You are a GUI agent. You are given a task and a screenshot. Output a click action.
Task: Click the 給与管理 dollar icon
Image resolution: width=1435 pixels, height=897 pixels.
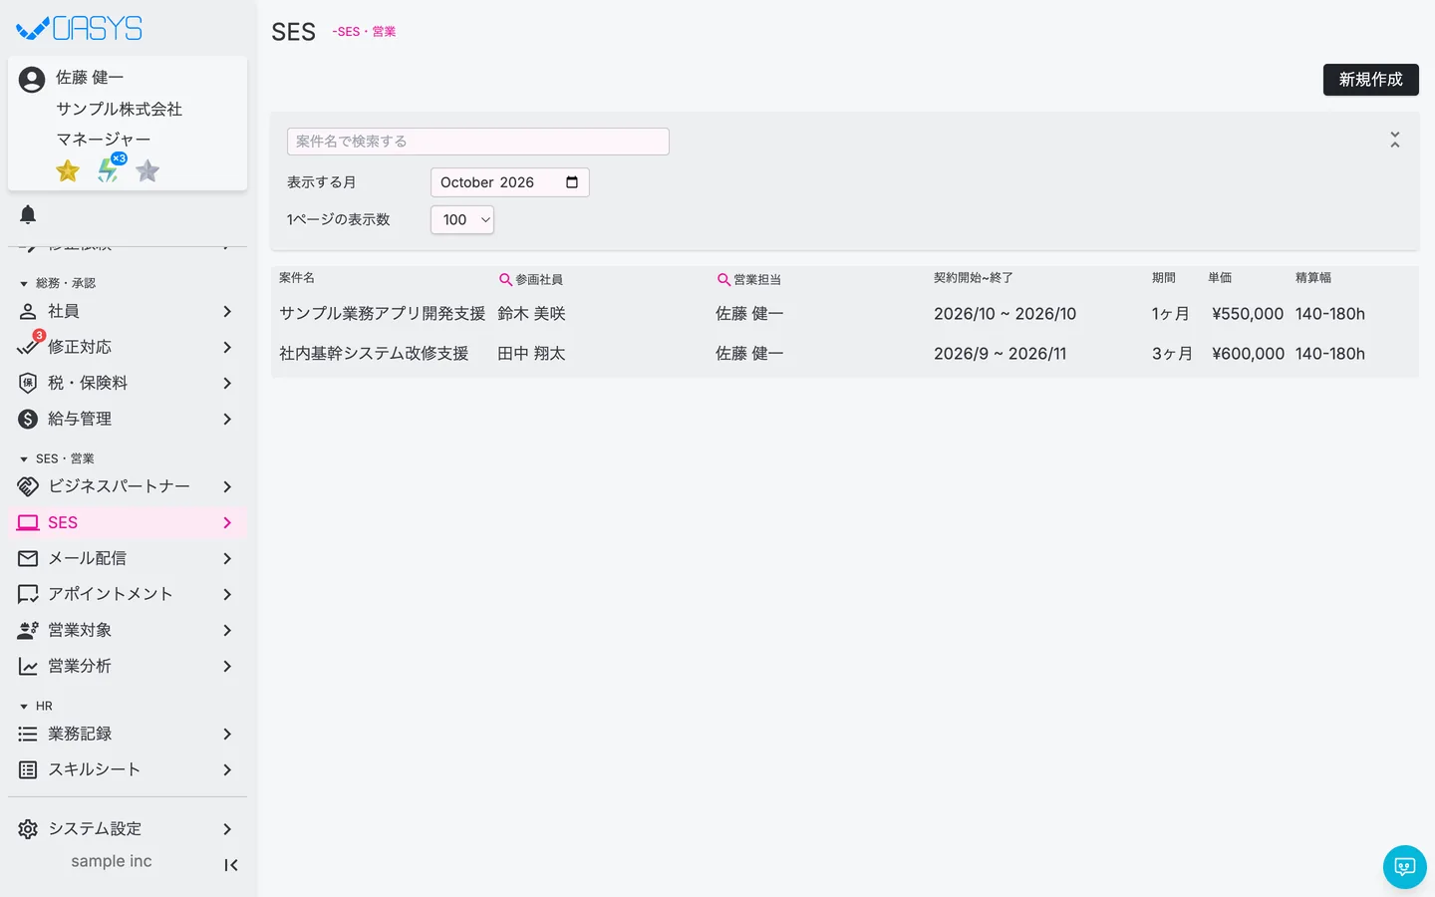28,419
